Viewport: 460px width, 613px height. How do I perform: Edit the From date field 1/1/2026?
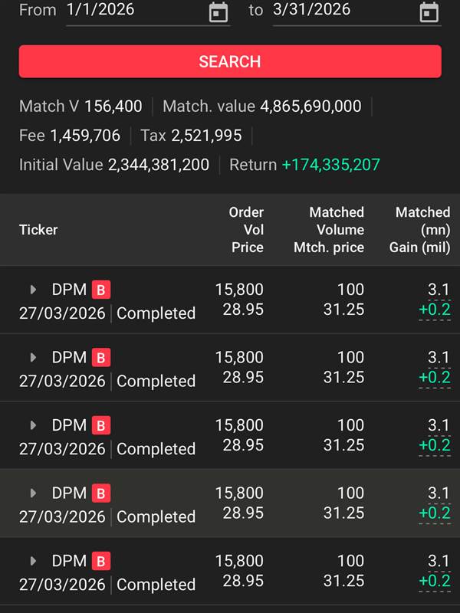point(130,10)
